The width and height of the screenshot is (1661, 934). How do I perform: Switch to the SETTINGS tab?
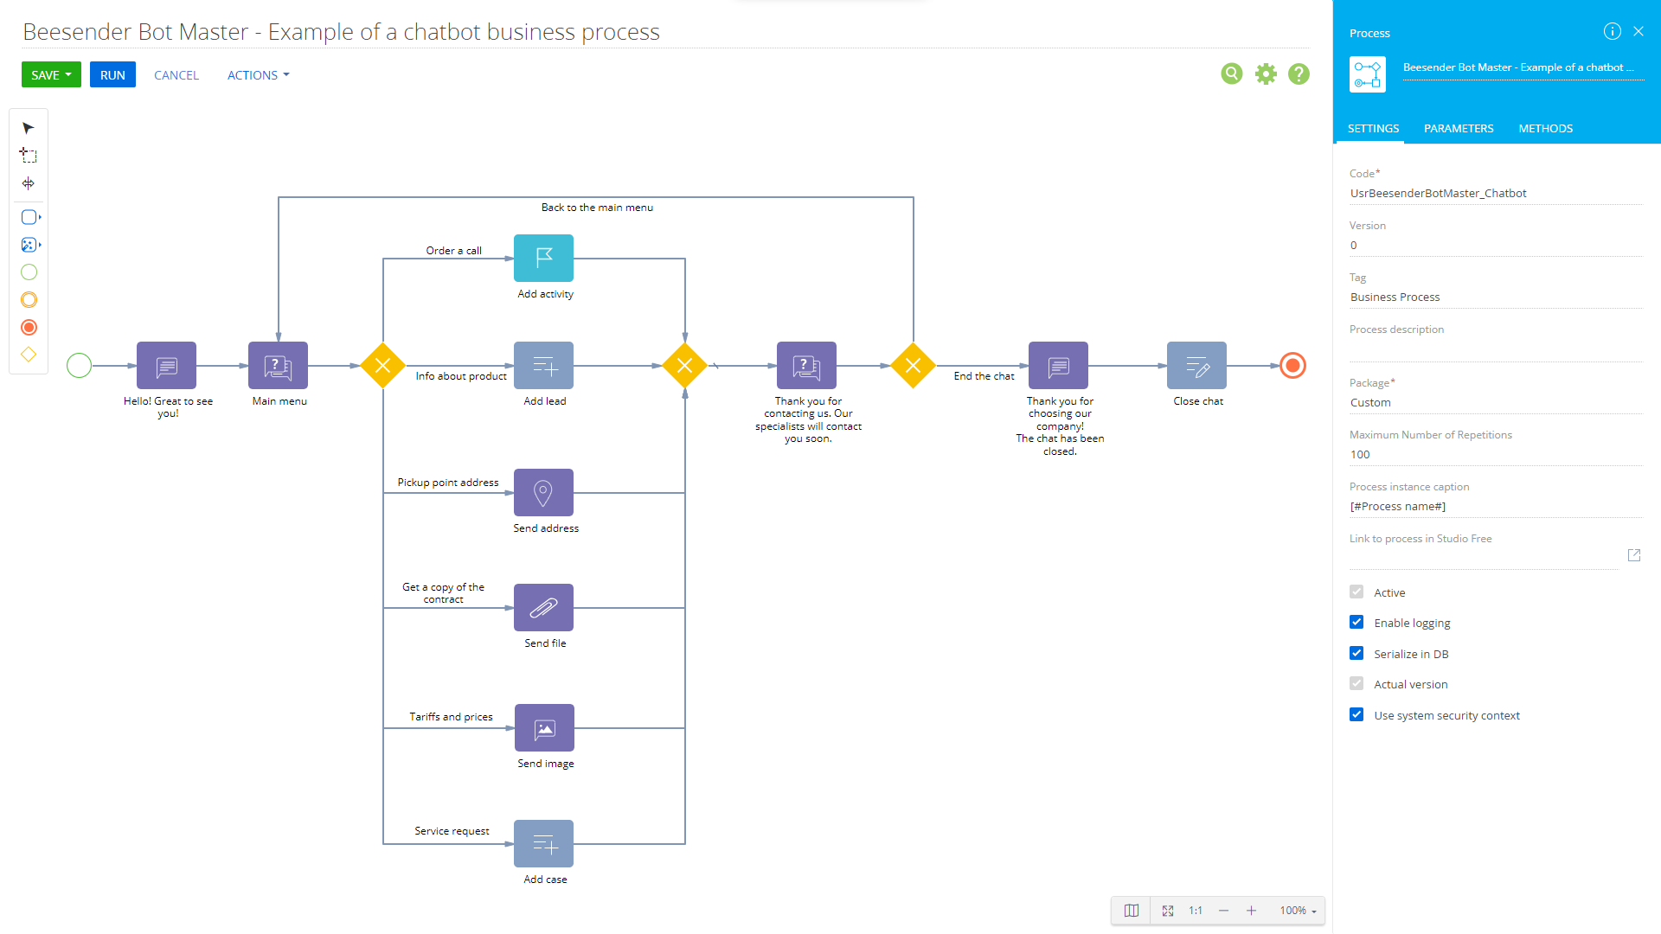point(1373,128)
